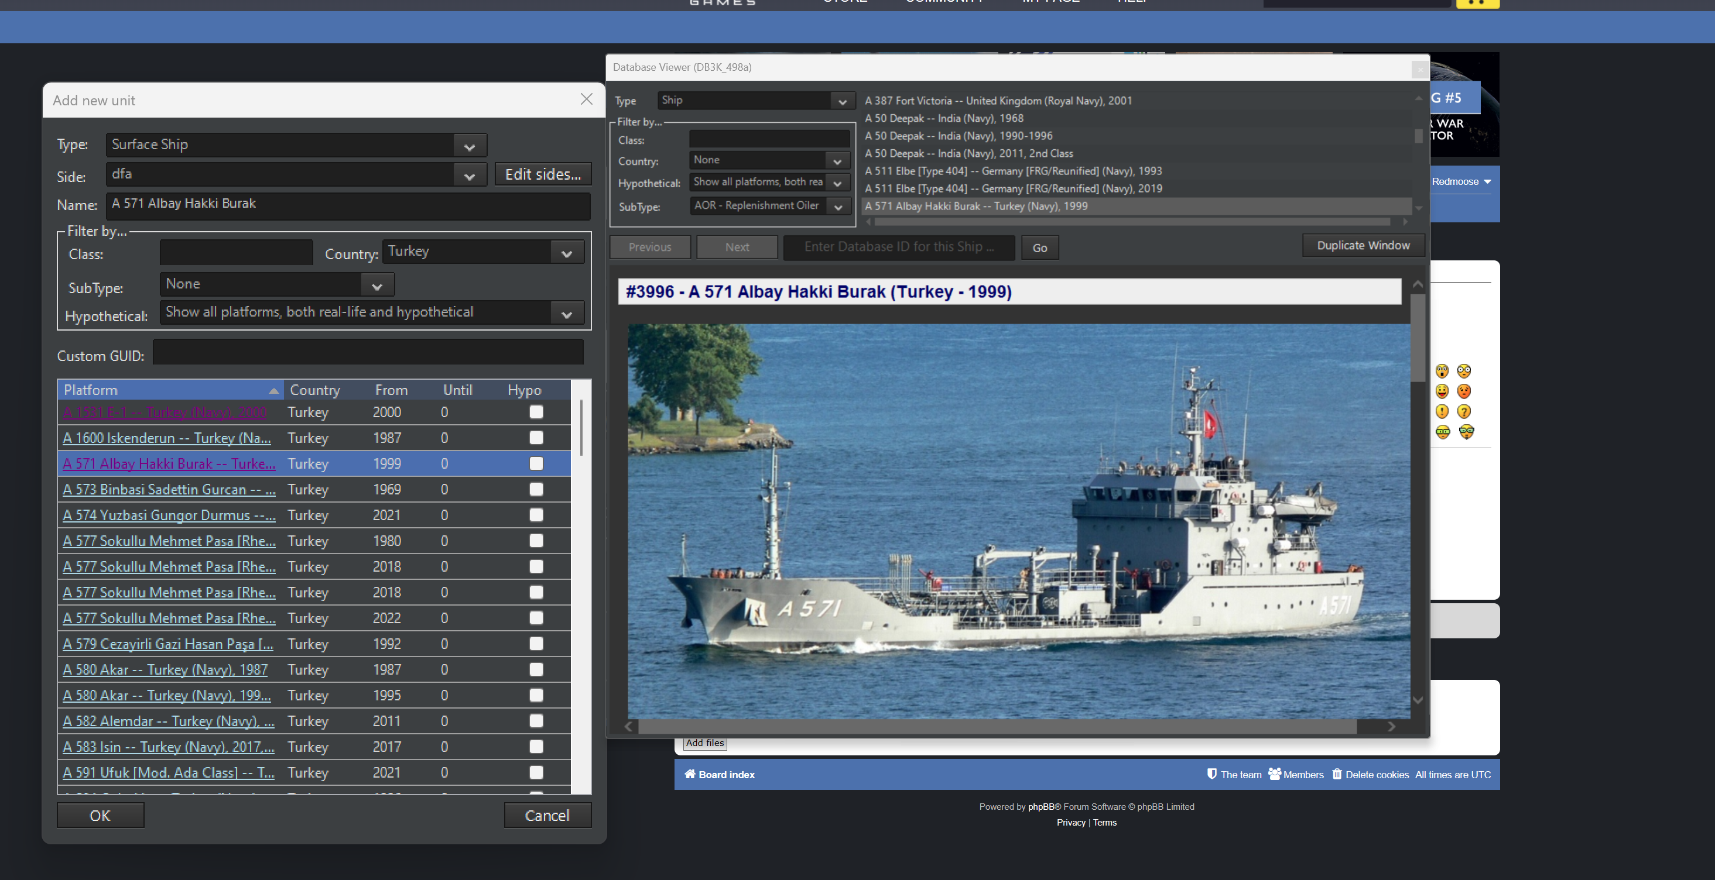Click the Class filter field in Add new unit

pyautogui.click(x=236, y=252)
